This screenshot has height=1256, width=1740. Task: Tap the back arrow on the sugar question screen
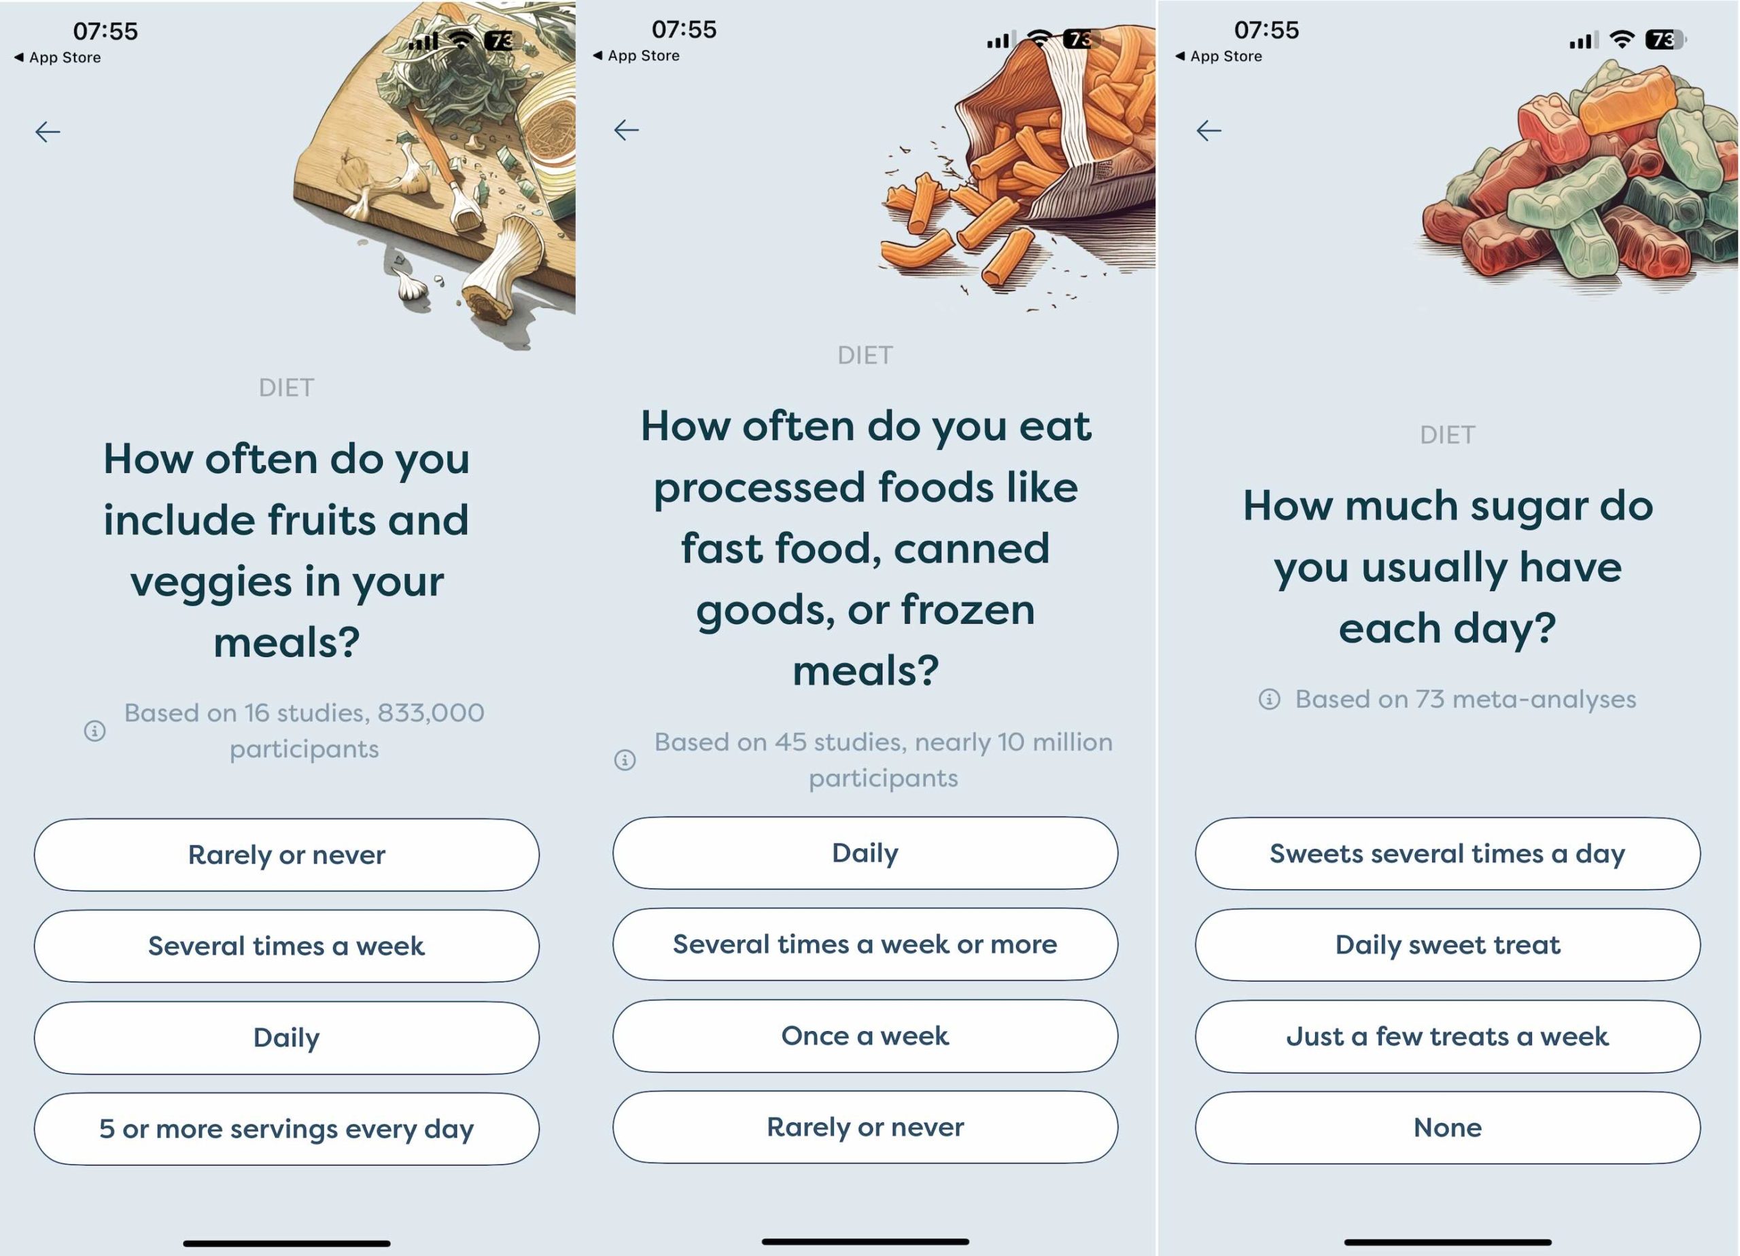coord(1209,131)
